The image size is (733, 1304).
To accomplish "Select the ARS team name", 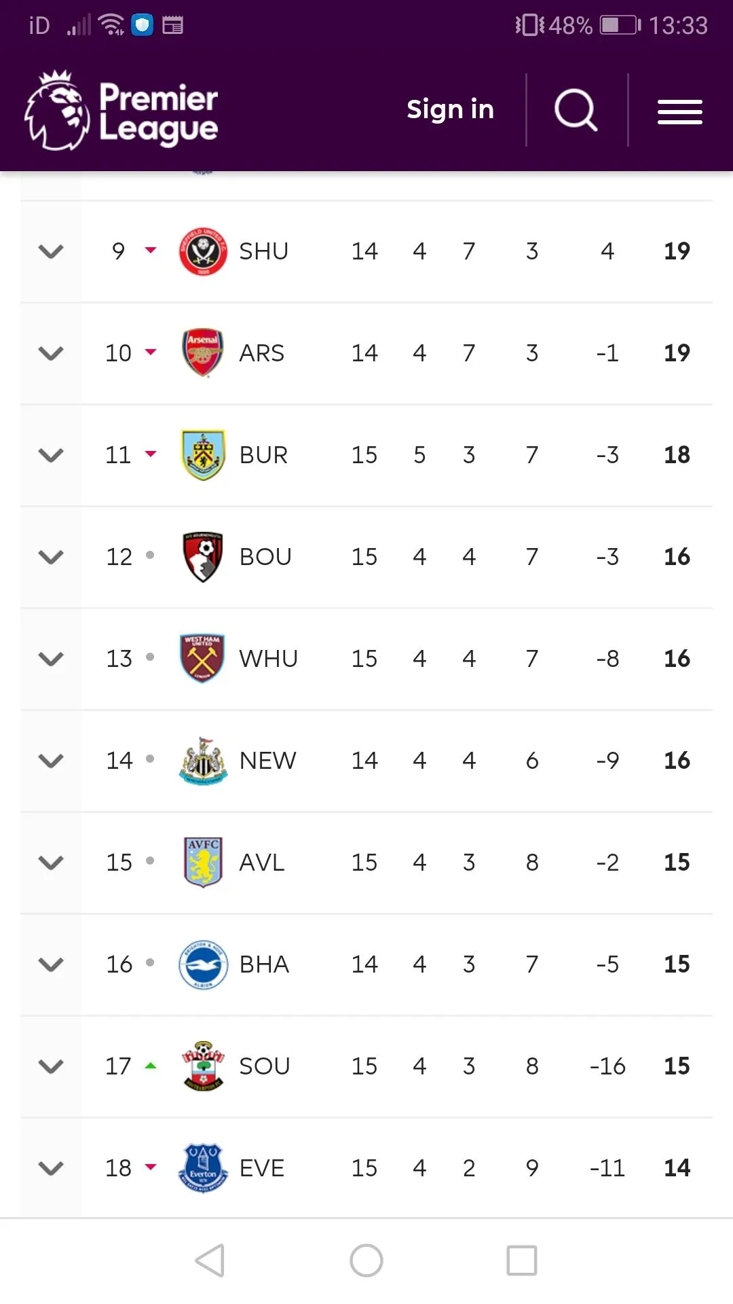I will pyautogui.click(x=261, y=353).
